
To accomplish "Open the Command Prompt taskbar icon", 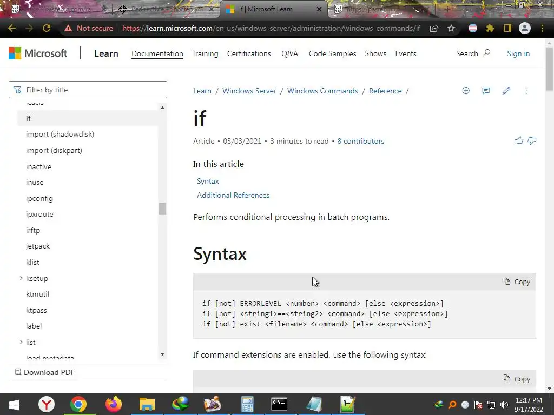I will (279, 404).
